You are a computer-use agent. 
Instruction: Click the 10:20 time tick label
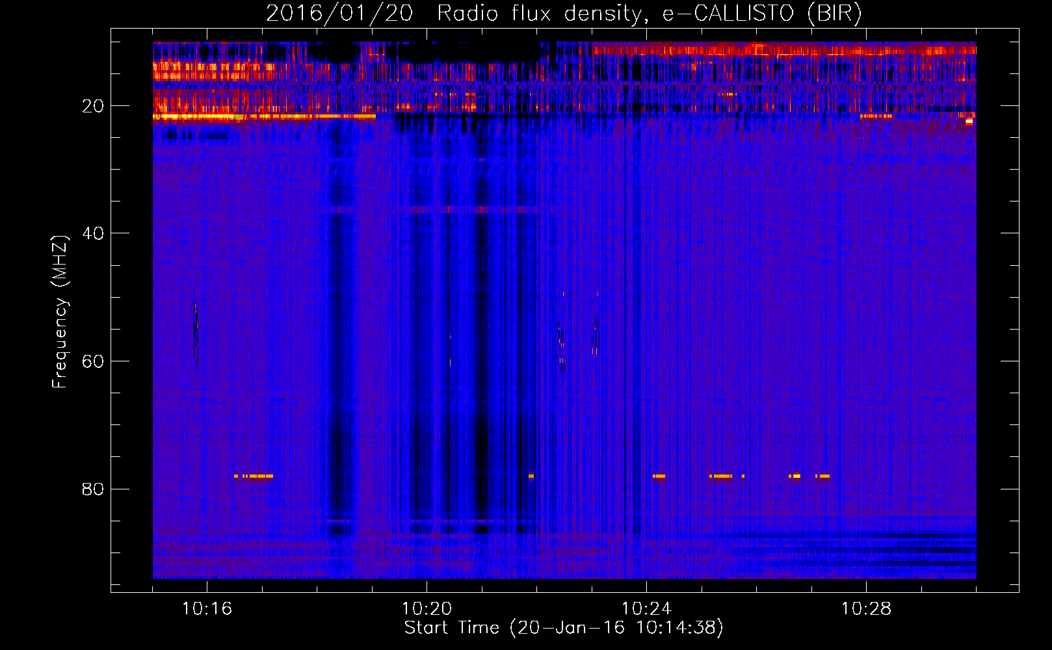pyautogui.click(x=427, y=608)
